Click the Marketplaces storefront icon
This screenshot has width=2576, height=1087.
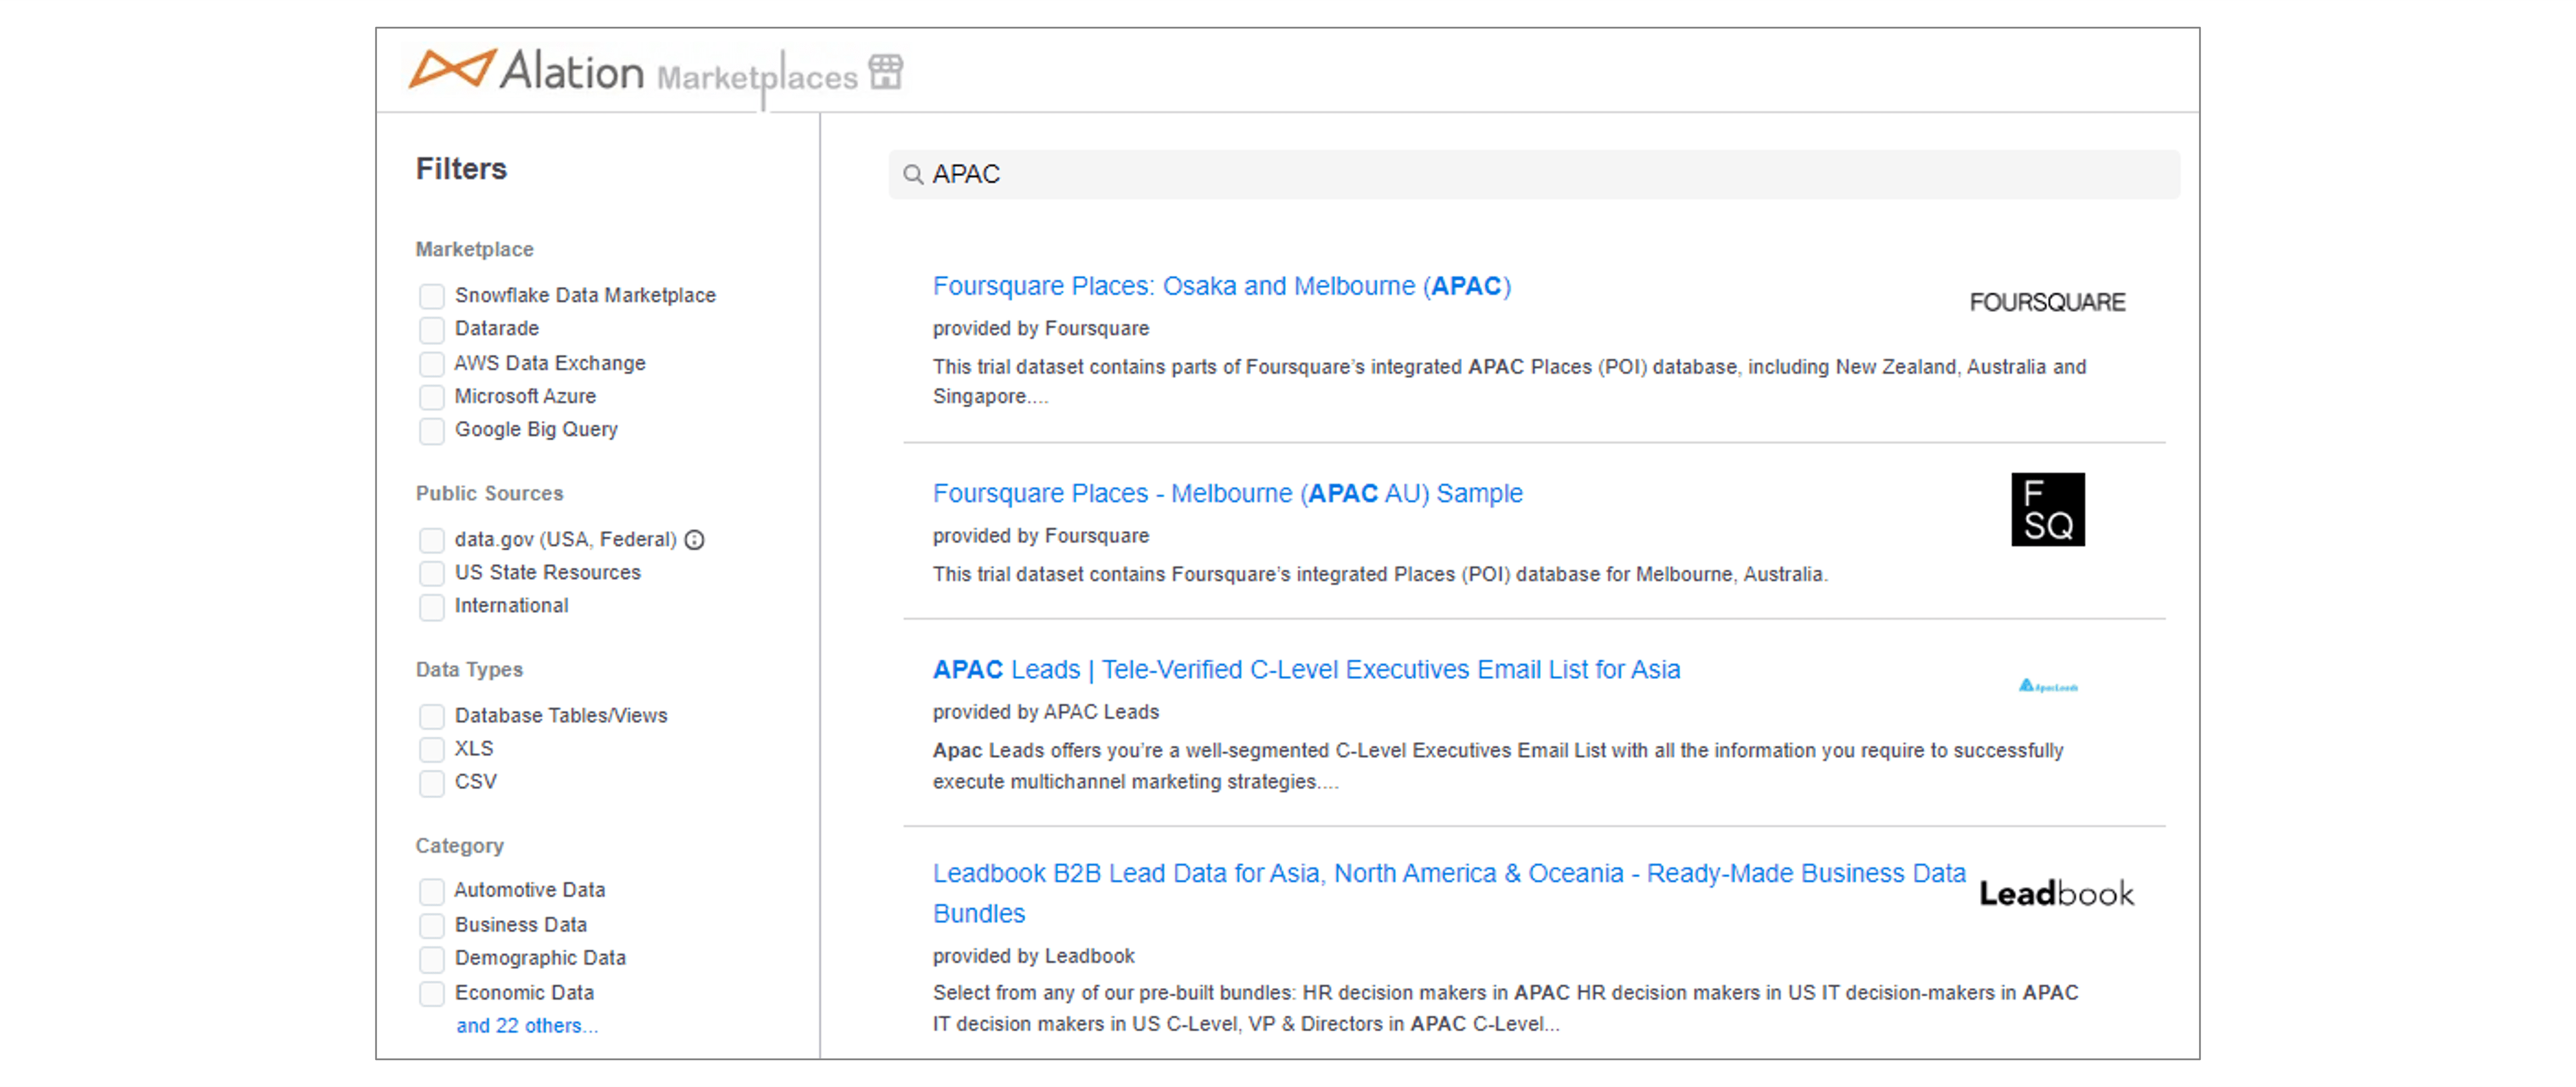(x=885, y=72)
